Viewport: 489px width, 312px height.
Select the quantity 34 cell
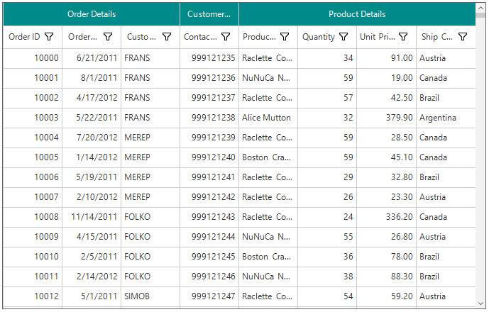click(x=327, y=58)
